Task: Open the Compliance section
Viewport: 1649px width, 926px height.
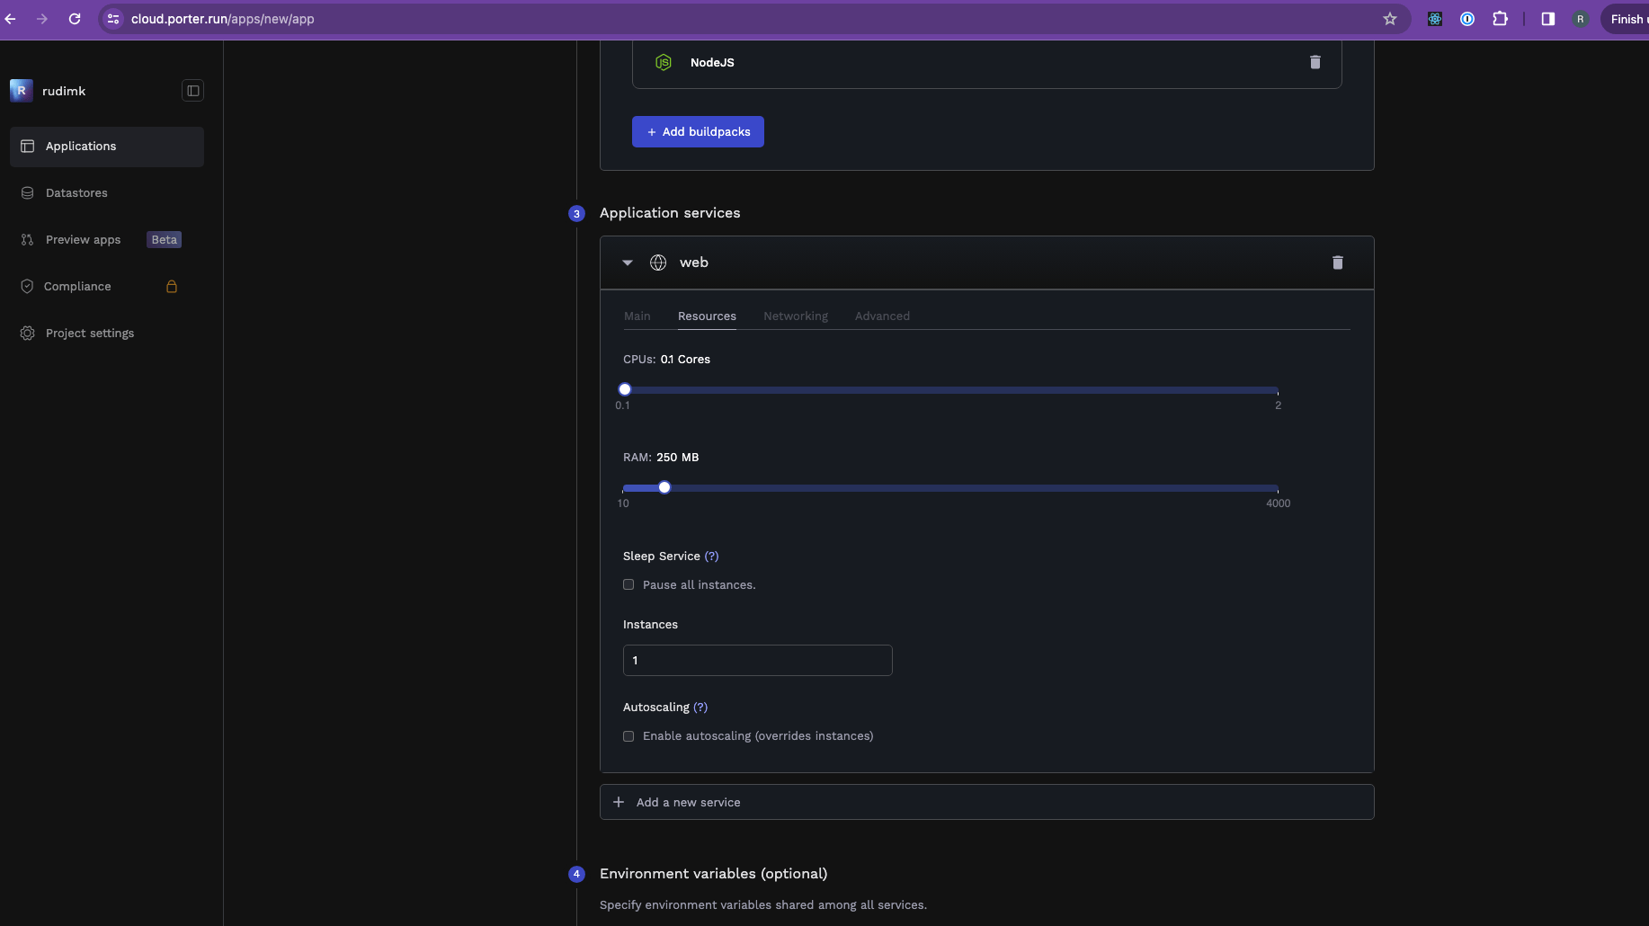Action: [x=77, y=286]
